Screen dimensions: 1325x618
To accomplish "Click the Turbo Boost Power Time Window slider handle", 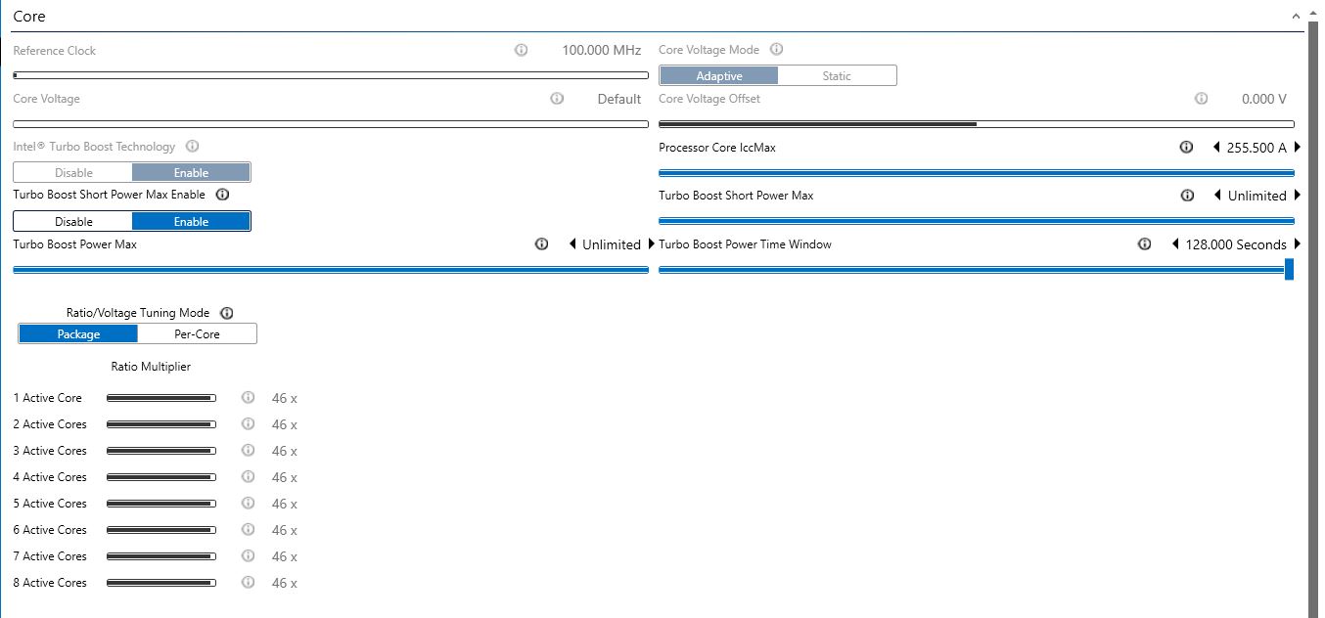I will point(1289,270).
